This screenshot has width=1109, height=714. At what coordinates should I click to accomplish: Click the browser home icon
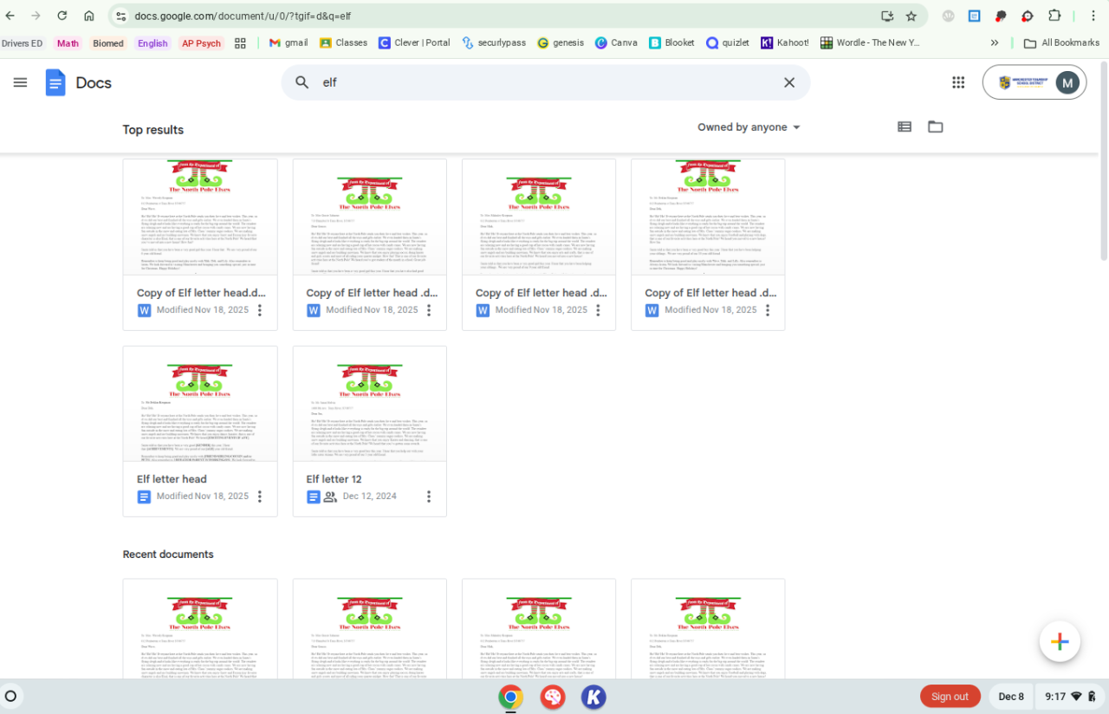[89, 16]
